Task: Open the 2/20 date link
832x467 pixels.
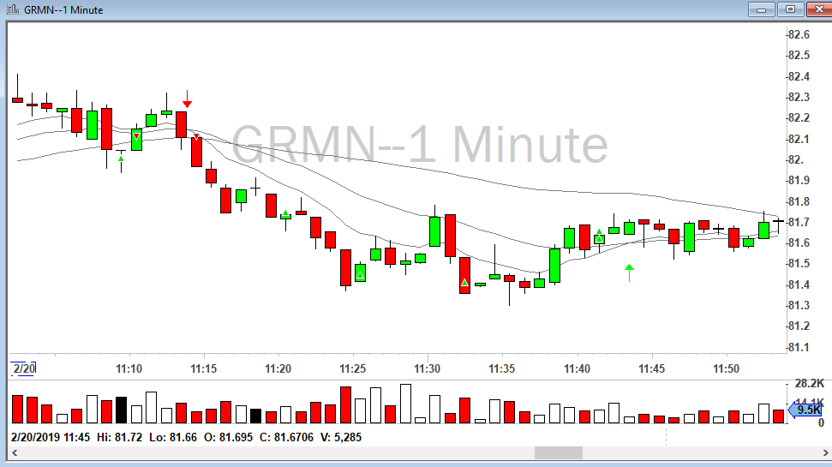Action: pos(21,368)
